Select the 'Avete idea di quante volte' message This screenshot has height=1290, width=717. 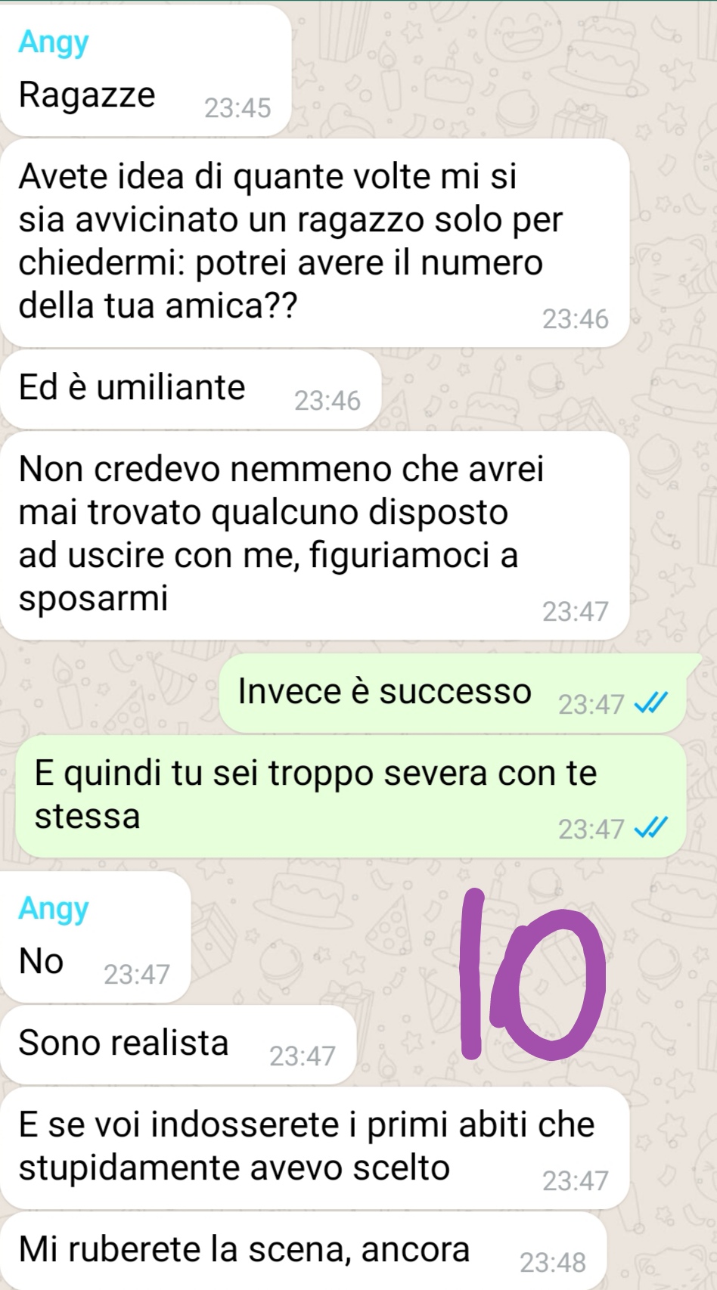315,243
